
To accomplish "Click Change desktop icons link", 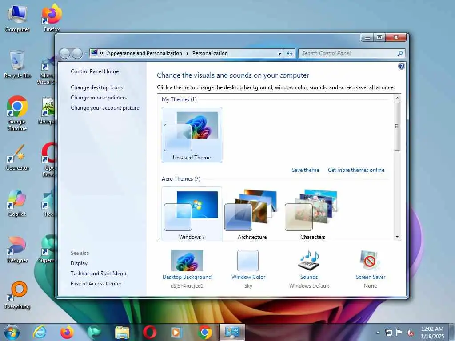I will [x=96, y=87].
